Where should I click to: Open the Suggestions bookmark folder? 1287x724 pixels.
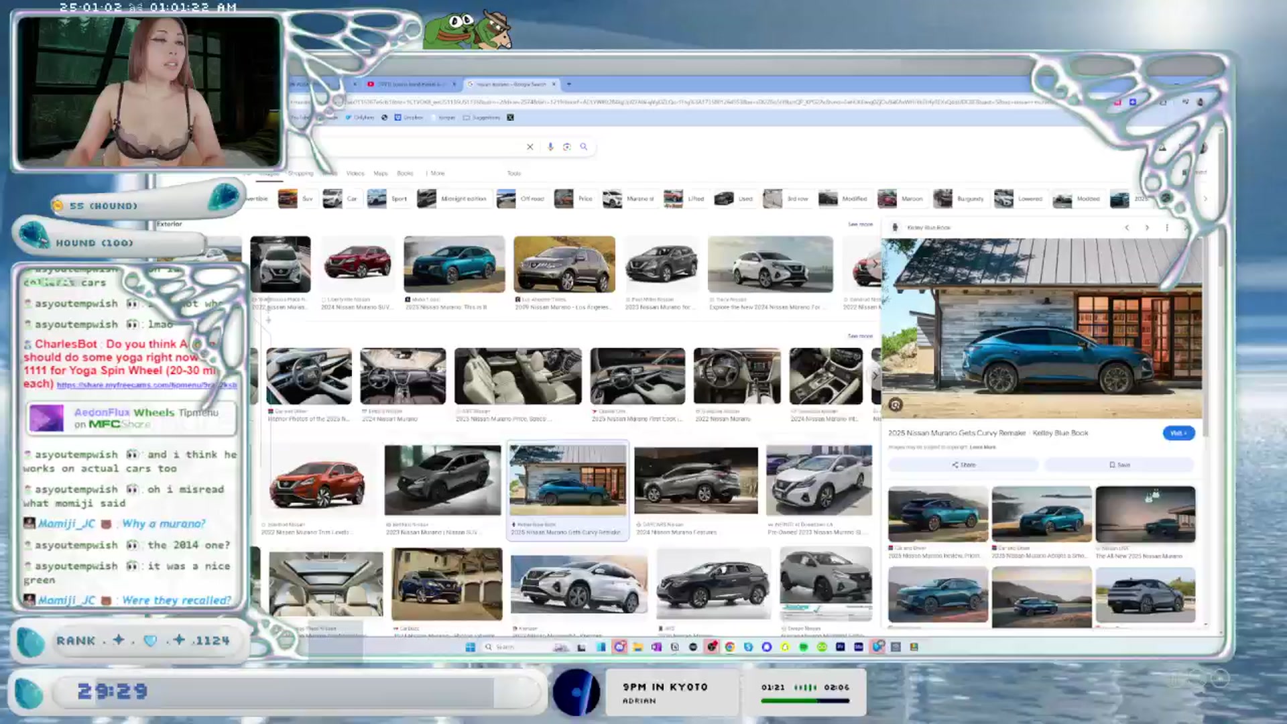click(481, 118)
